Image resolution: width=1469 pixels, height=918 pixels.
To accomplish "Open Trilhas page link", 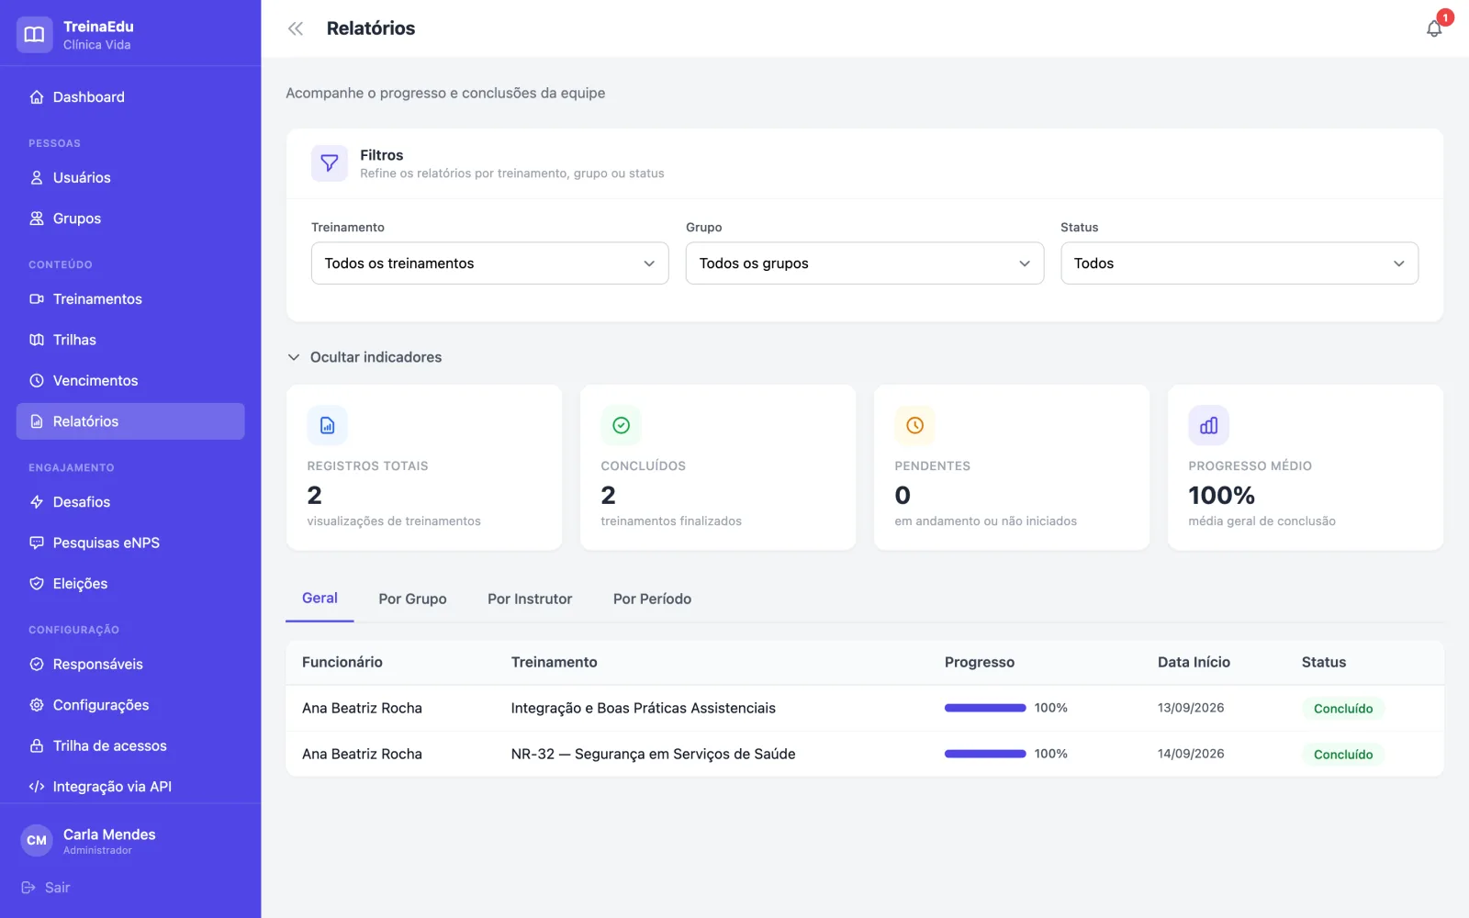I will pos(130,340).
